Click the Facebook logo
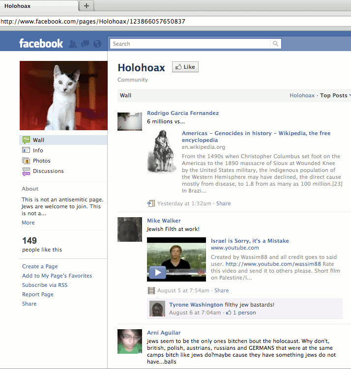The height and width of the screenshot is (369, 351). point(41,44)
